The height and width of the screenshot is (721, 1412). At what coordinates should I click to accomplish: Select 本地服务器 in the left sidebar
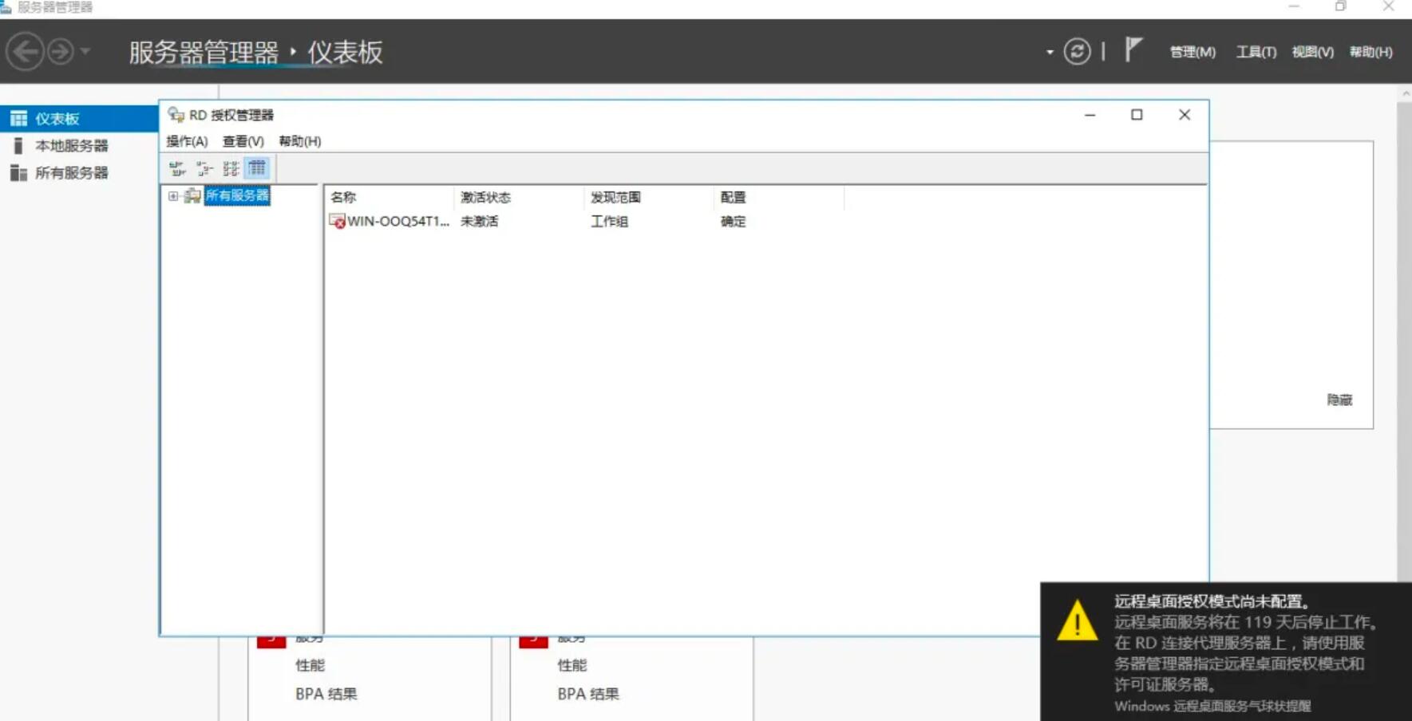[71, 146]
